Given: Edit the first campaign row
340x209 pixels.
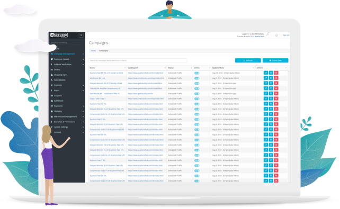Looking at the screenshot, I should pos(266,73).
